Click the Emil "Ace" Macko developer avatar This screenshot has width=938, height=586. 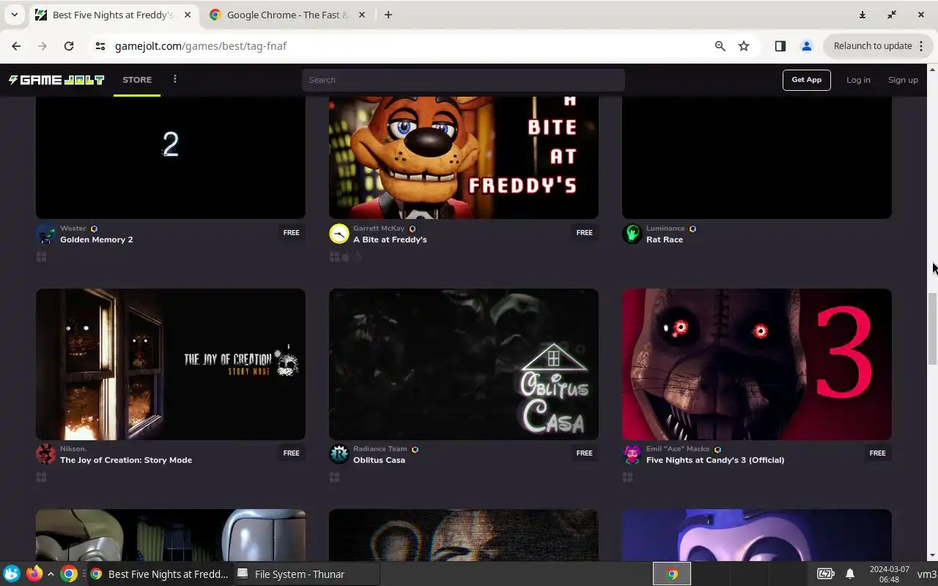point(632,454)
